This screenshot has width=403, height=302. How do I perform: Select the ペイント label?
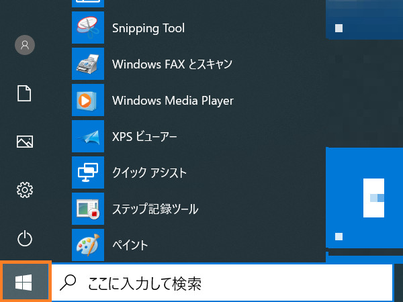[130, 245]
